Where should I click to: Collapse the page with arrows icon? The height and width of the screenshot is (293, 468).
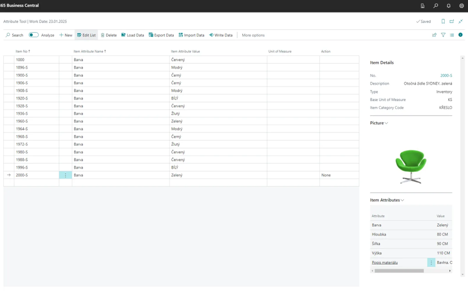pyautogui.click(x=460, y=21)
